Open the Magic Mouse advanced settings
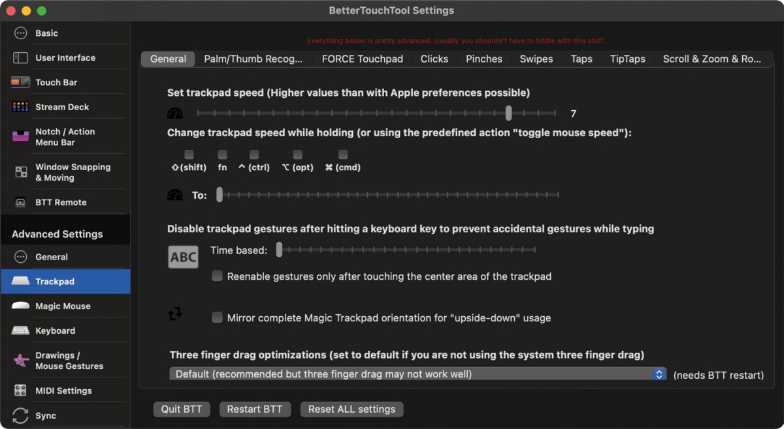This screenshot has height=429, width=784. point(63,306)
